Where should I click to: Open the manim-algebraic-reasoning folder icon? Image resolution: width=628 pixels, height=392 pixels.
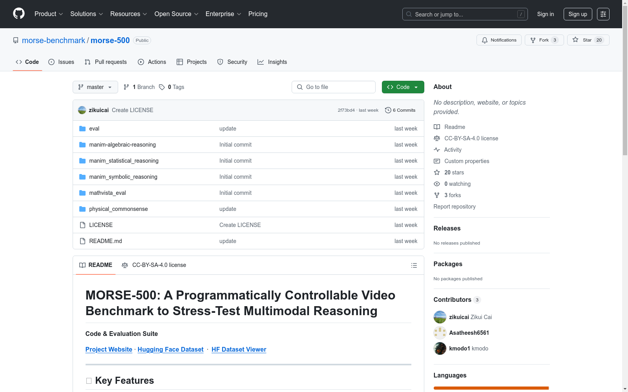[82, 145]
